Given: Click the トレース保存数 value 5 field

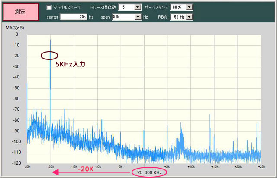Looking at the screenshot, I should click(x=127, y=7).
